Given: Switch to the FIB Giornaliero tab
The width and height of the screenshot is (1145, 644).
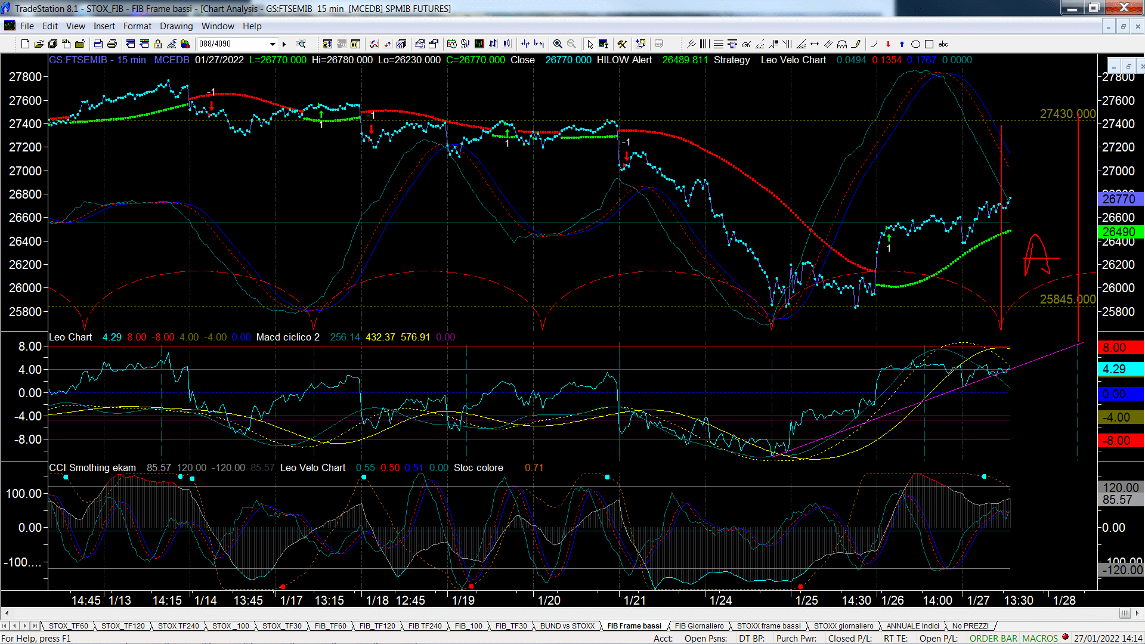Looking at the screenshot, I should [699, 626].
